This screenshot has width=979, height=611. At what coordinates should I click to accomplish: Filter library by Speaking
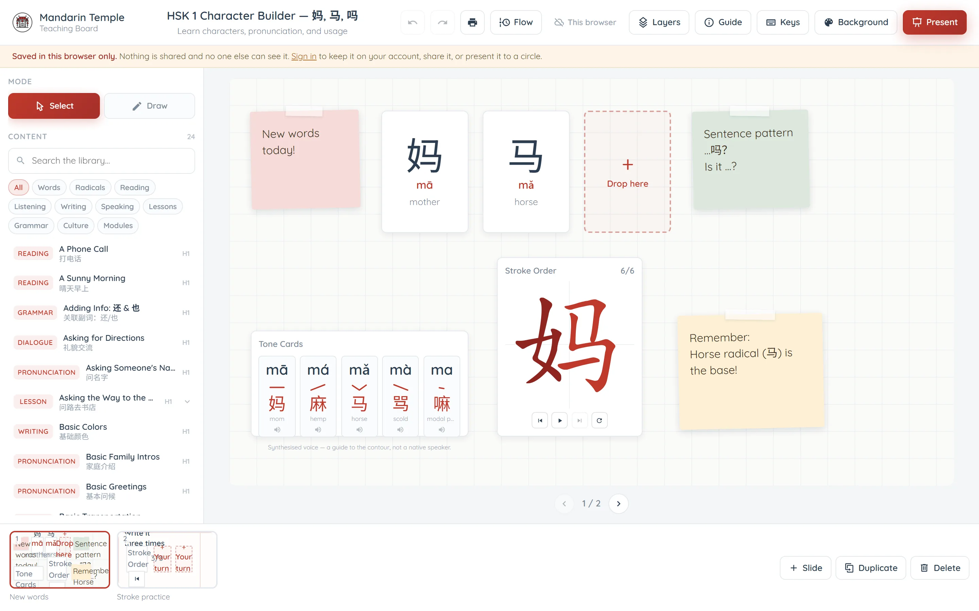(117, 206)
